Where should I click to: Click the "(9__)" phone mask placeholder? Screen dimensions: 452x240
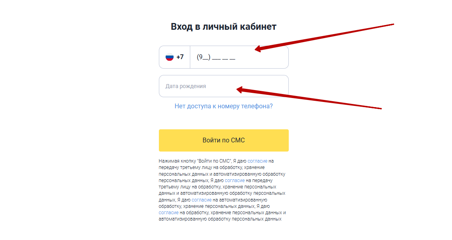pos(203,57)
